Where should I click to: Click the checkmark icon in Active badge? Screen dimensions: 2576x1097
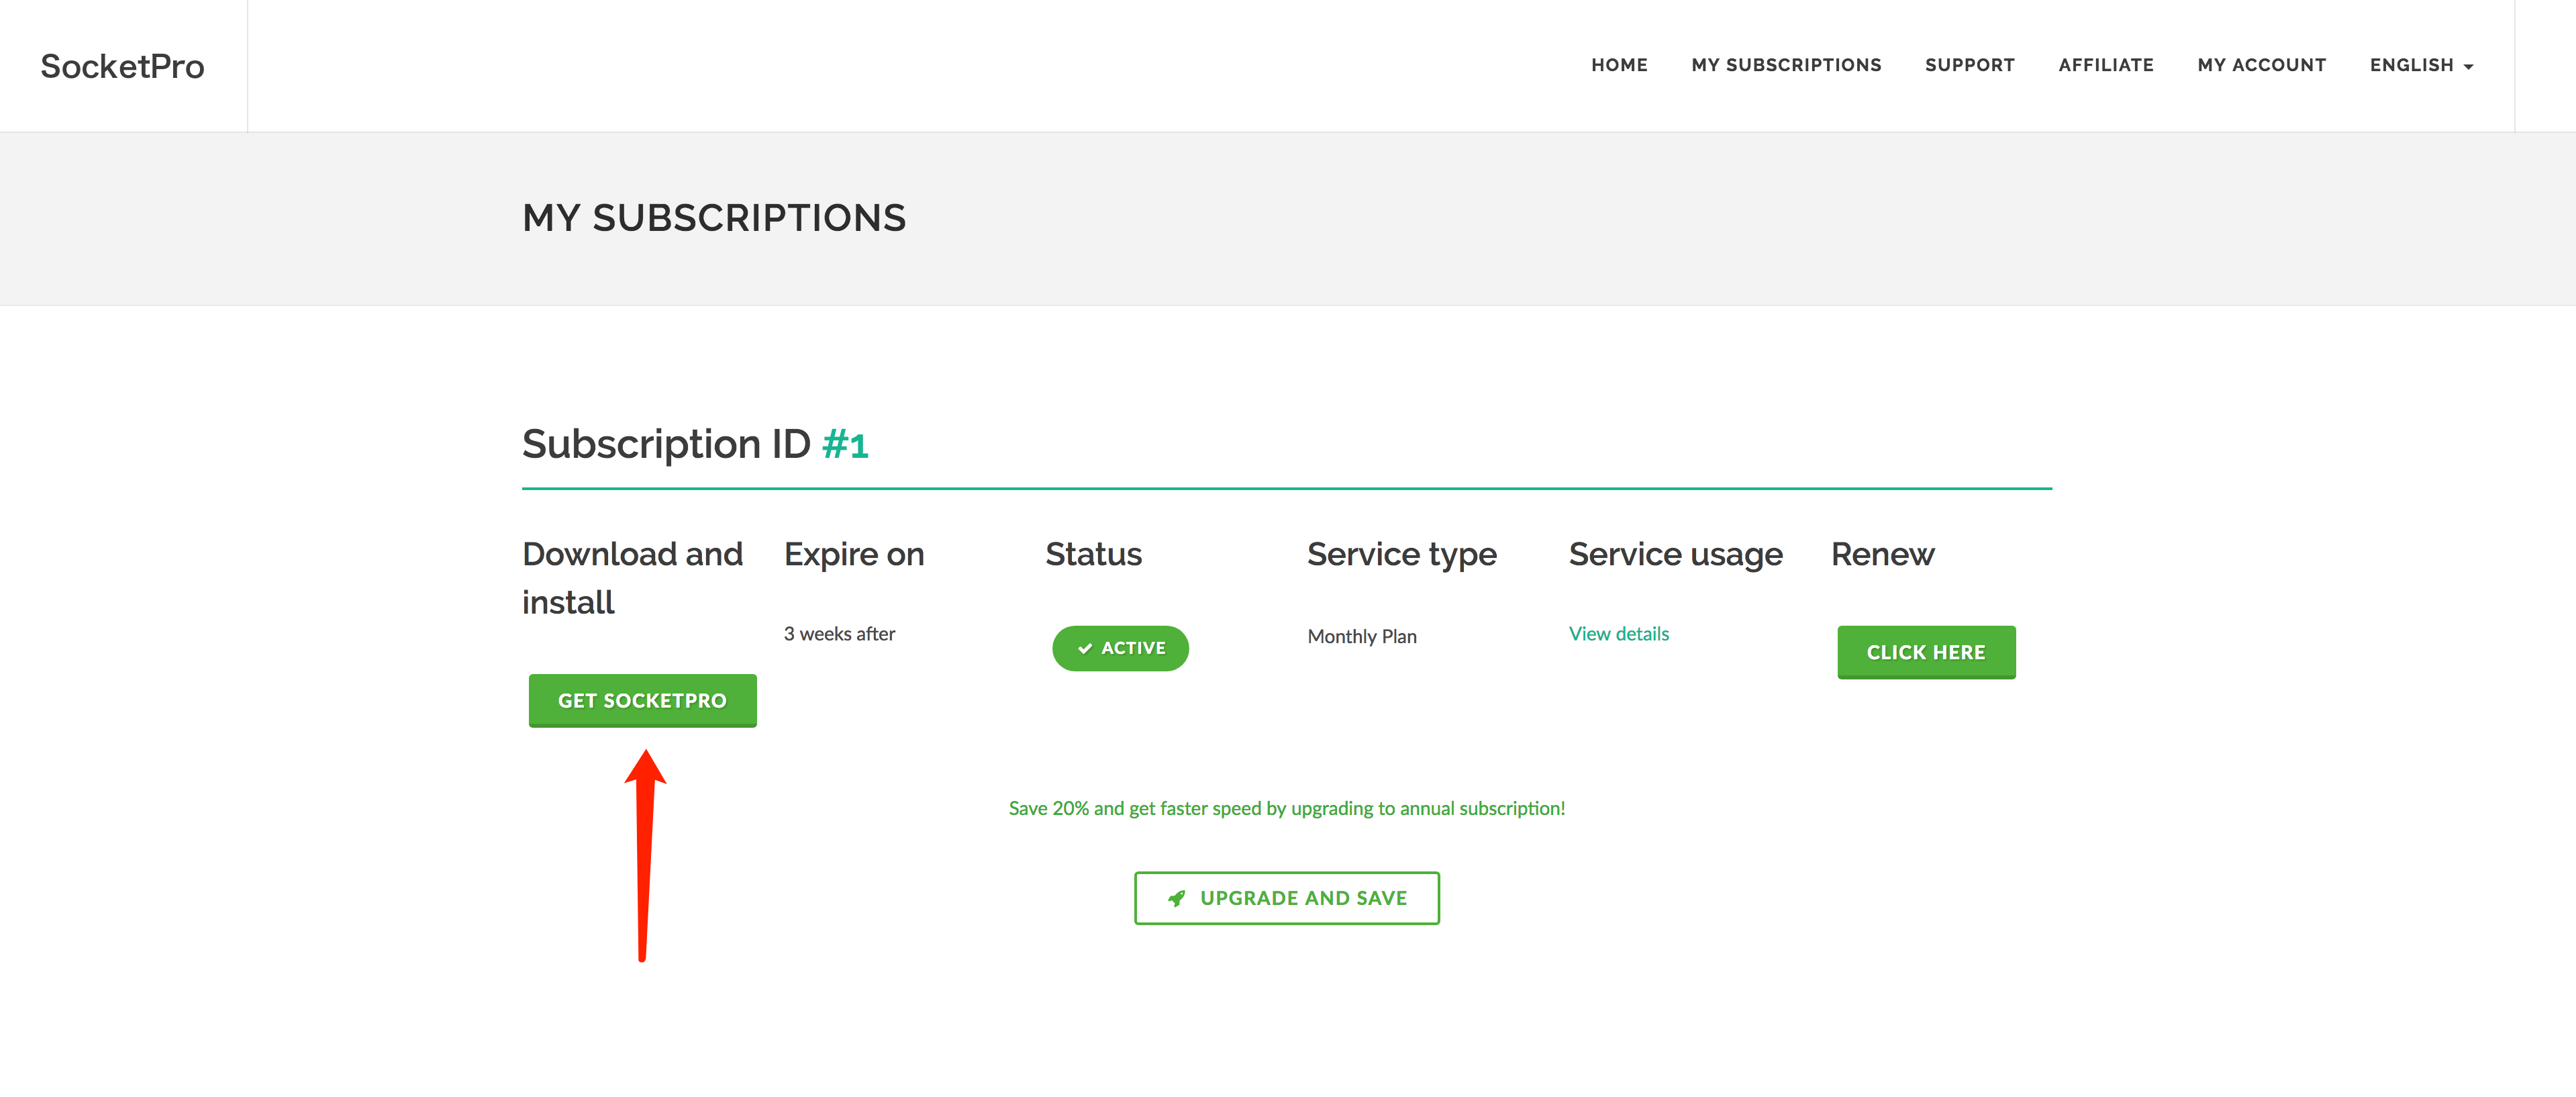pos(1084,648)
